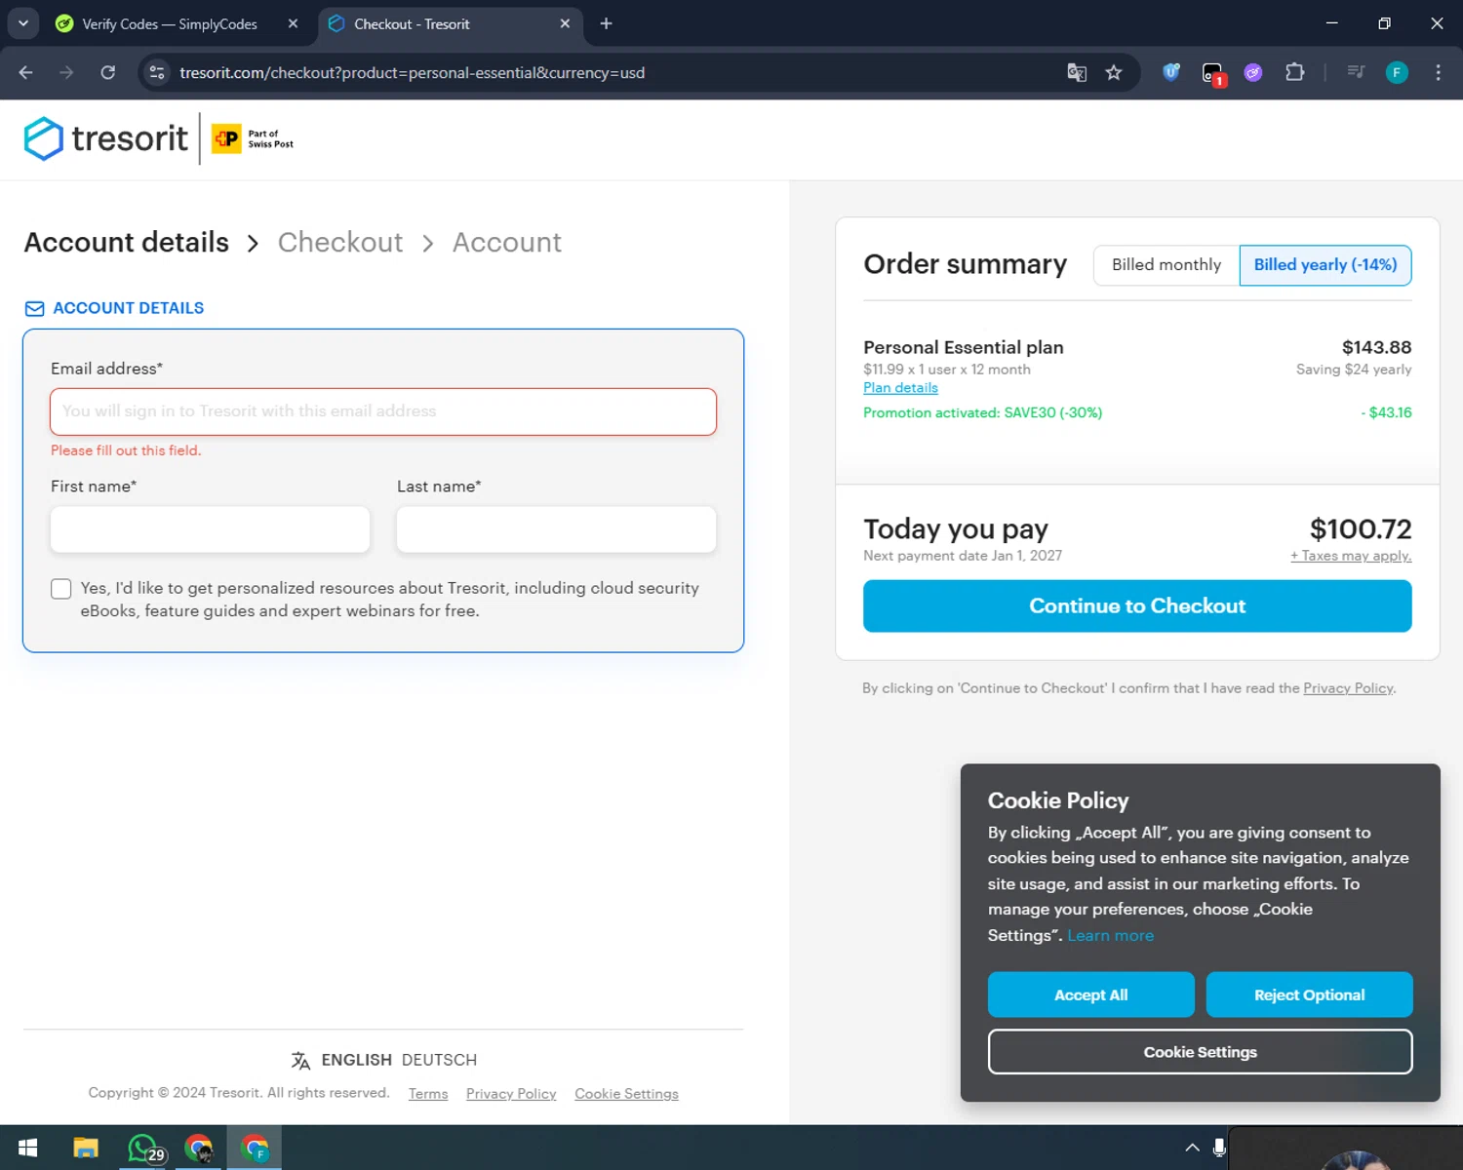Click the Account details breadcrumb

pos(127,242)
